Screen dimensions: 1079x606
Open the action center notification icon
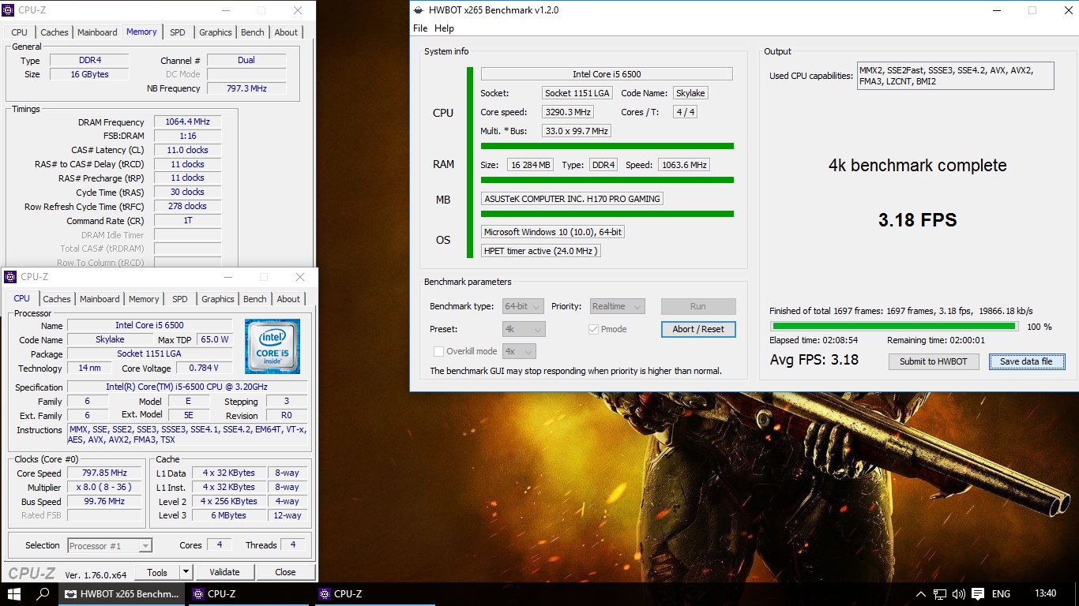point(978,594)
